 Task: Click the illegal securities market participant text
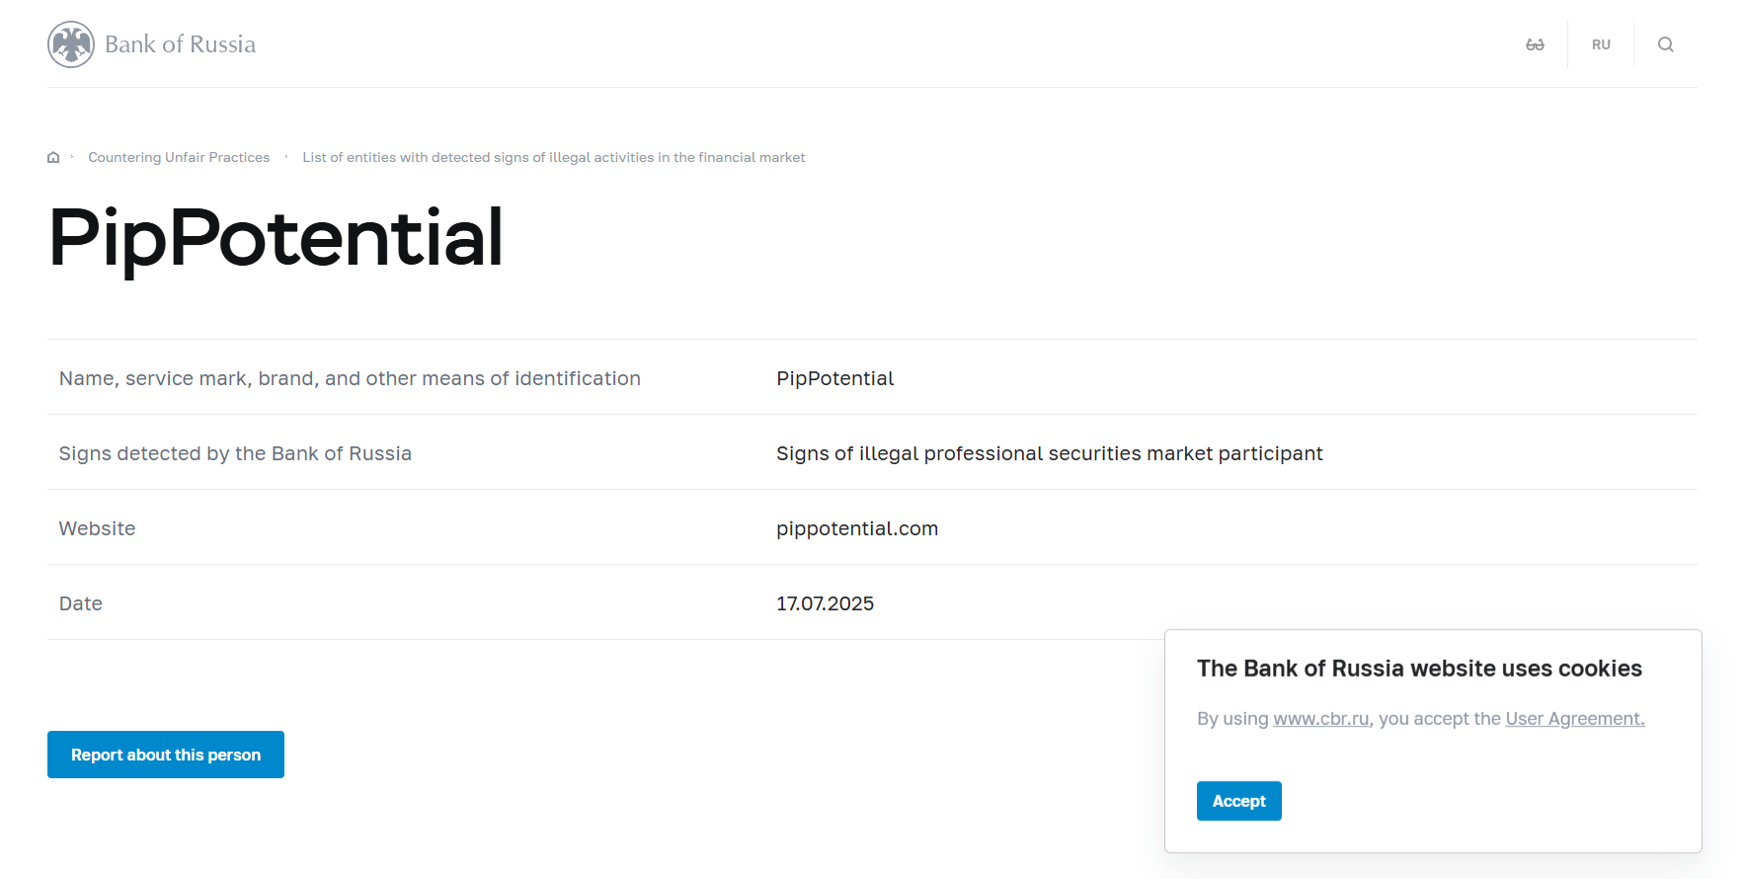[x=1049, y=453]
